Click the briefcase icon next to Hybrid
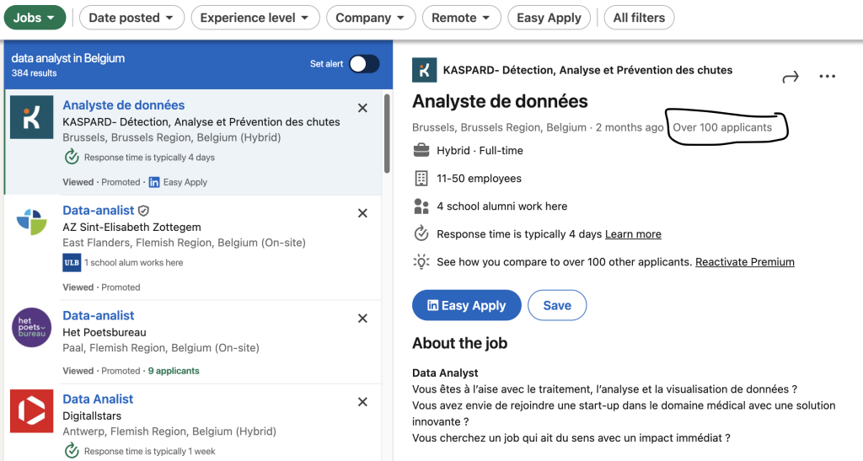The height and width of the screenshot is (461, 863). [x=421, y=150]
